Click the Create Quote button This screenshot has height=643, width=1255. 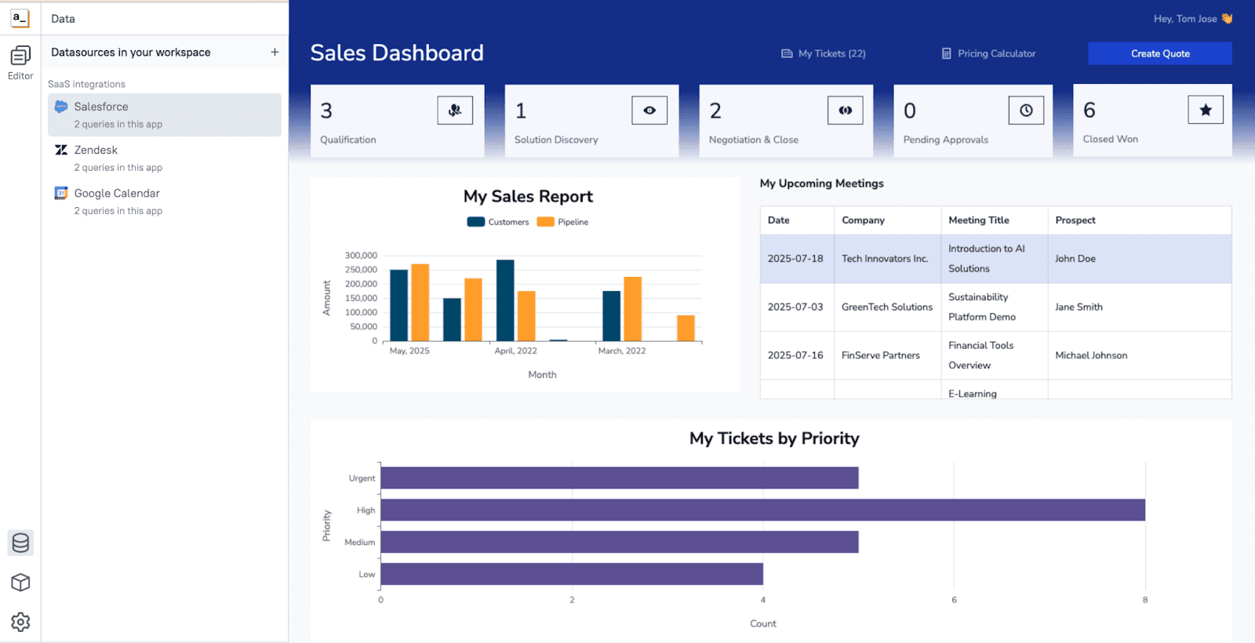point(1159,54)
